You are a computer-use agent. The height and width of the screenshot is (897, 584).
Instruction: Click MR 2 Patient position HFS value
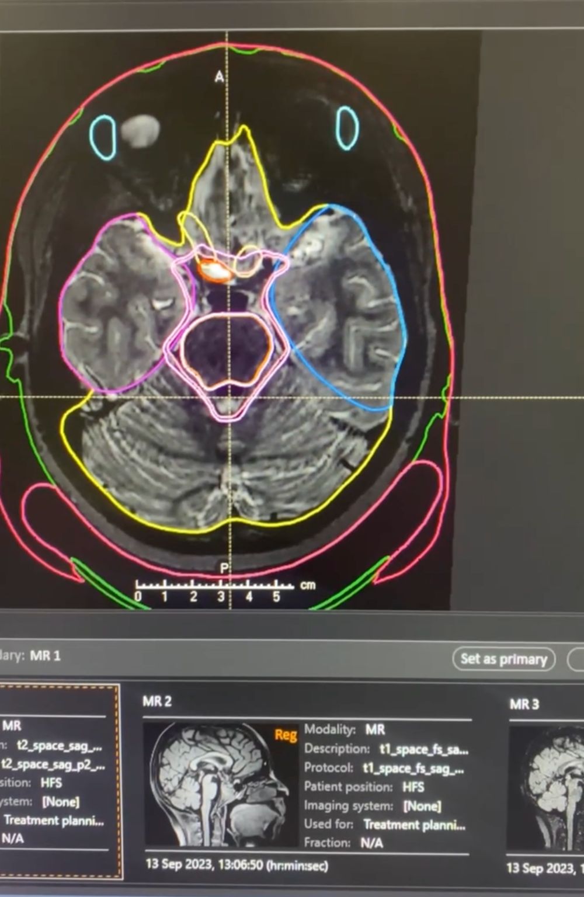413,787
